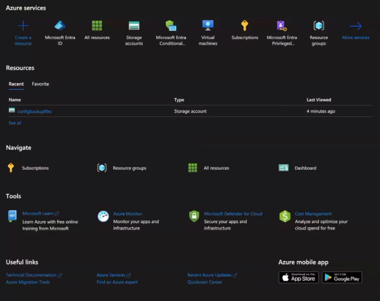Open Azure Monitor tool

(x=128, y=214)
